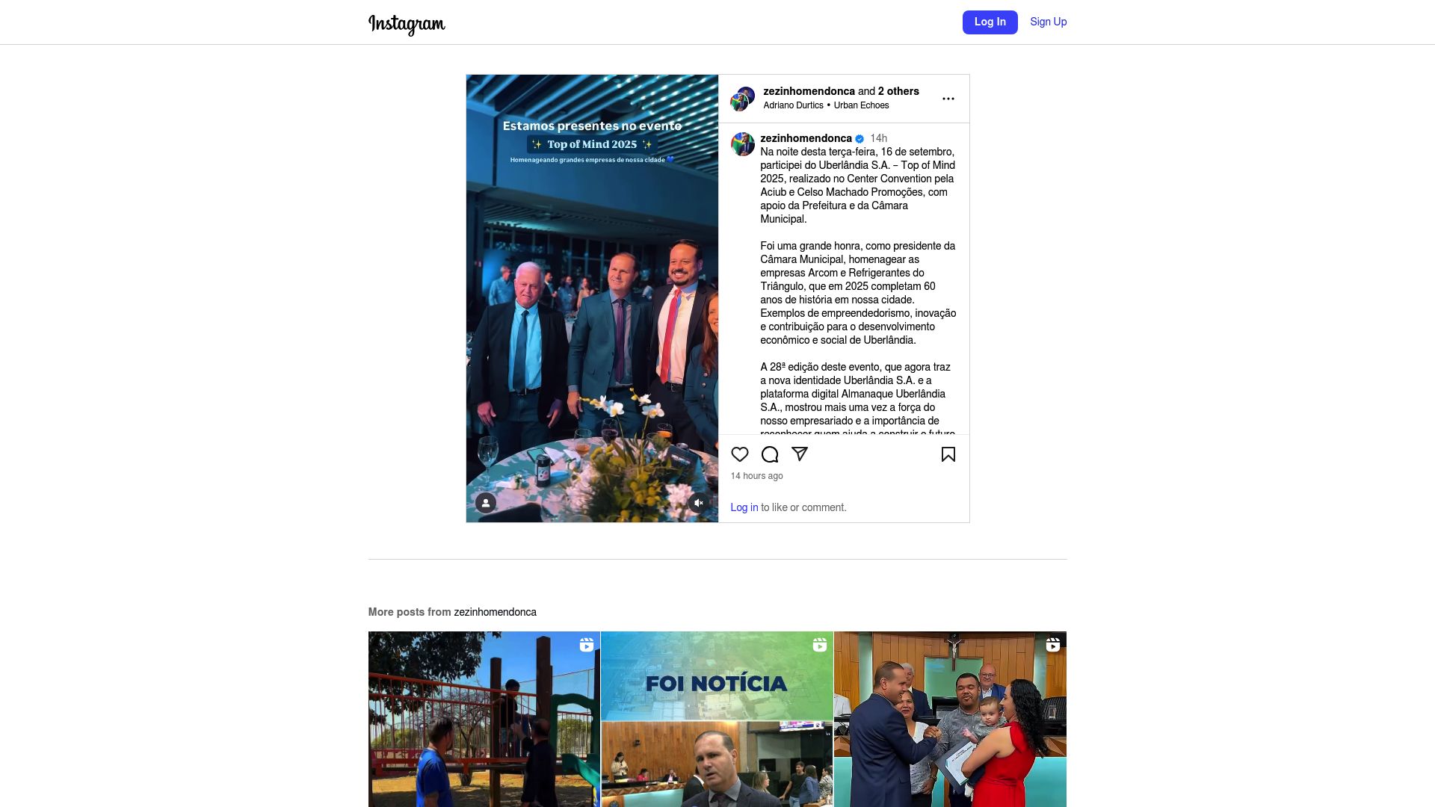
Task: Click the verified badge next to zezinhomendonca
Action: pyautogui.click(x=860, y=139)
